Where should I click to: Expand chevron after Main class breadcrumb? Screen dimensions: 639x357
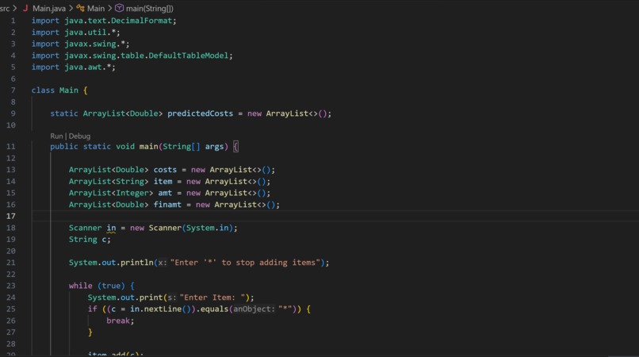(109, 8)
